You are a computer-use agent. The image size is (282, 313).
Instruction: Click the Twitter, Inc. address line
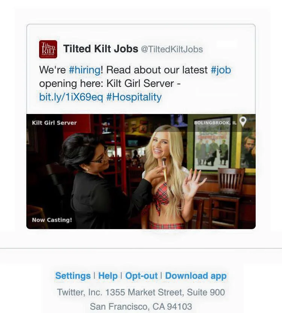141,292
